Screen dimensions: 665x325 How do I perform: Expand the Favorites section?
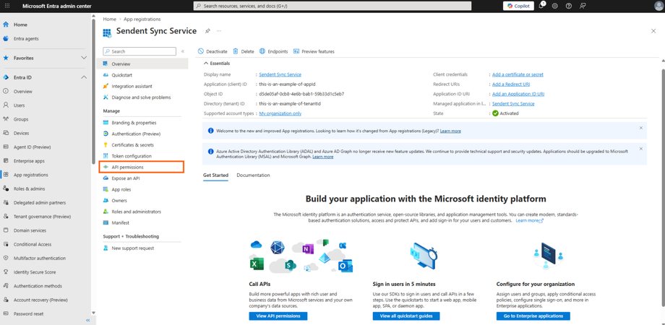tap(84, 58)
